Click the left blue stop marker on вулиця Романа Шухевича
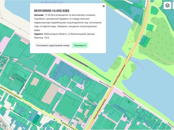The width and height of the screenshot is (174, 130). (x=54, y=119)
